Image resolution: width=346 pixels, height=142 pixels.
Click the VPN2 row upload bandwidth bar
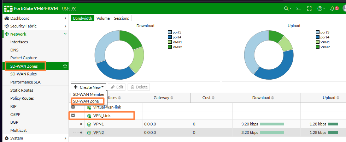click(x=333, y=133)
